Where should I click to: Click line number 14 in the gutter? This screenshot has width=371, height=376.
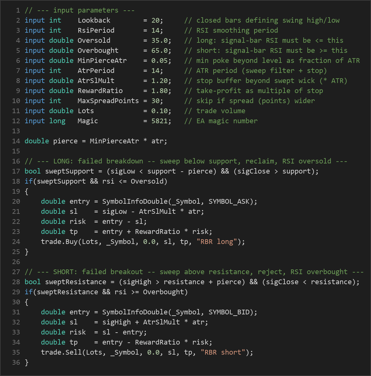(16, 141)
